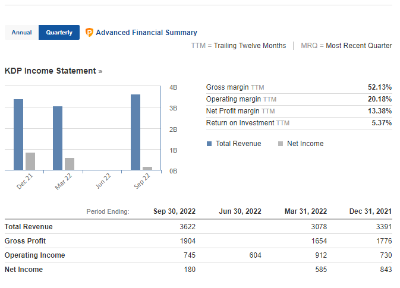Select the Quarterly tab
Viewport: 400px width, 288px height.
[x=59, y=33]
